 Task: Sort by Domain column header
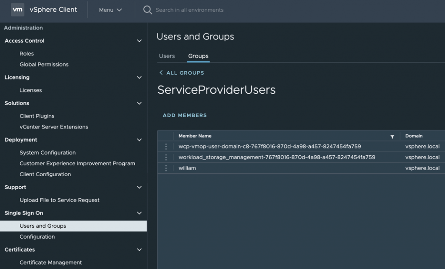[x=414, y=136]
